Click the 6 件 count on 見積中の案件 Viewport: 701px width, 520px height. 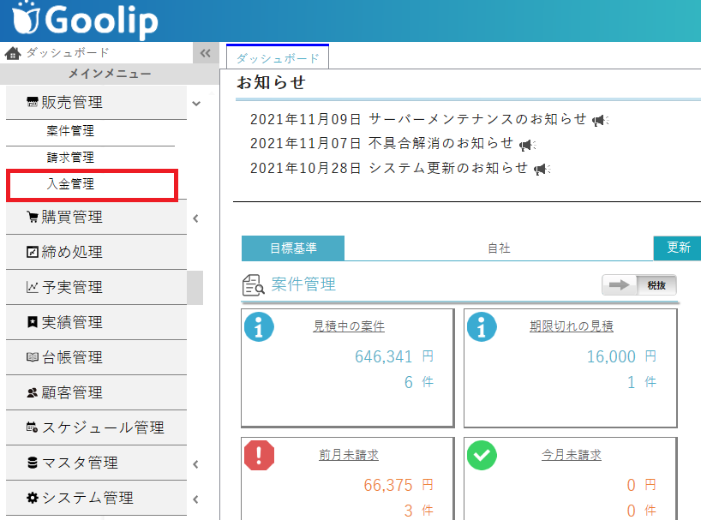pyautogui.click(x=419, y=382)
